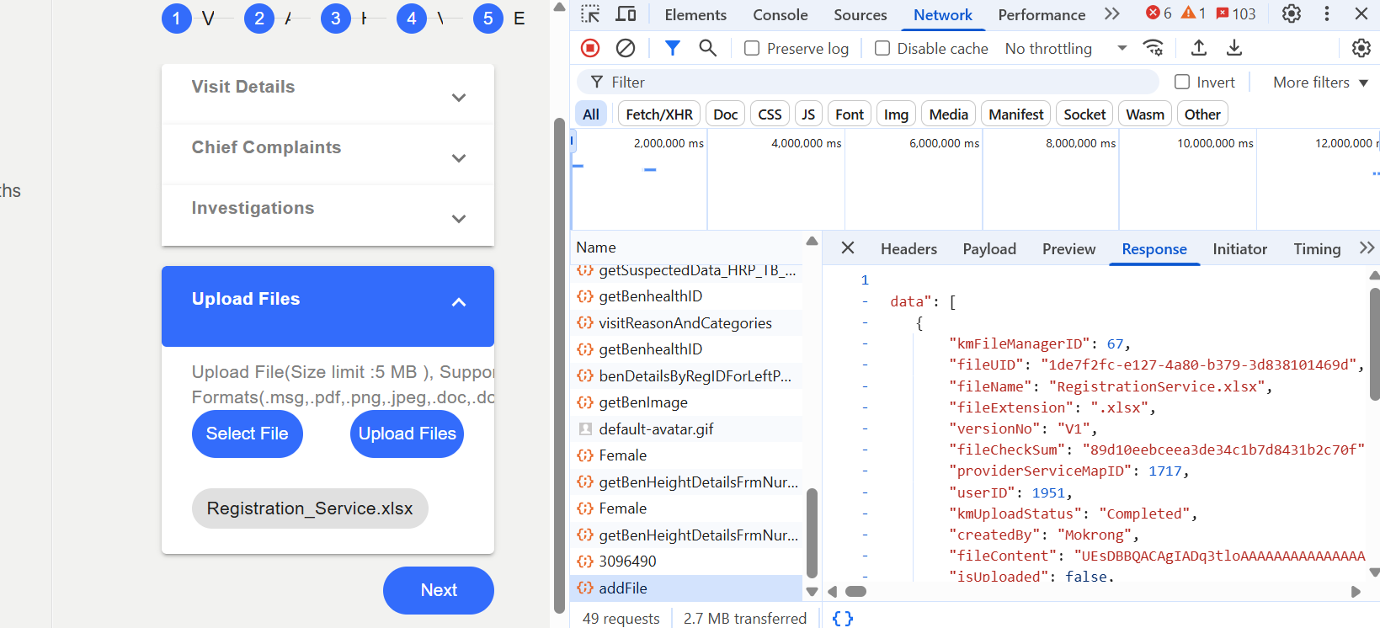
Task: Click response horizontal scrollbar thumb
Action: 855,591
